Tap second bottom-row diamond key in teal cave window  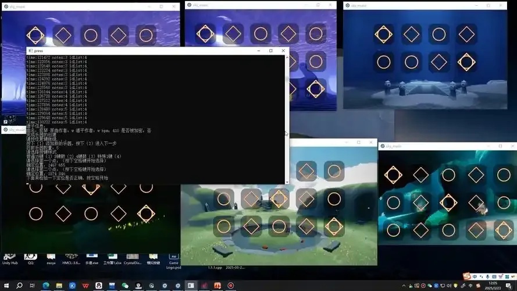pyautogui.click(x=420, y=230)
